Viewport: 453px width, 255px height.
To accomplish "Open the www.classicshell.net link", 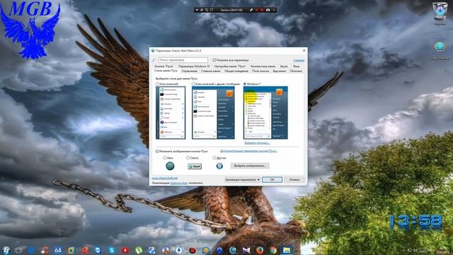I will [165, 178].
